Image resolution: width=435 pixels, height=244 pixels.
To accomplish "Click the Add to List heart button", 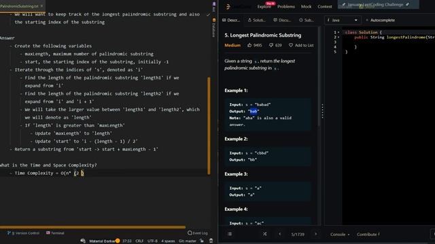I will pyautogui.click(x=301, y=45).
